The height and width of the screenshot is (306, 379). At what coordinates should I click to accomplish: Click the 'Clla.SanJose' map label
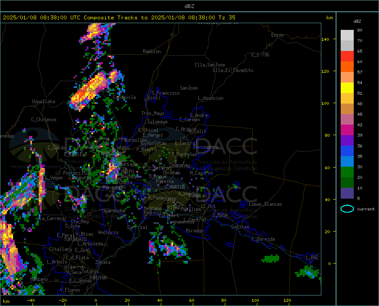tap(210, 65)
